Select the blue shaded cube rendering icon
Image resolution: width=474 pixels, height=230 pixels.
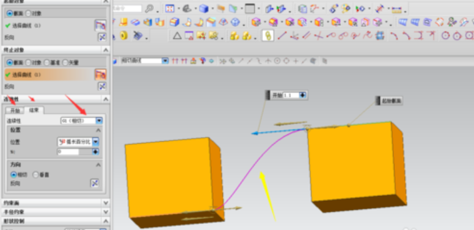(x=204, y=9)
